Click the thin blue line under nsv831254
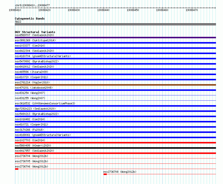 coord(115,95)
